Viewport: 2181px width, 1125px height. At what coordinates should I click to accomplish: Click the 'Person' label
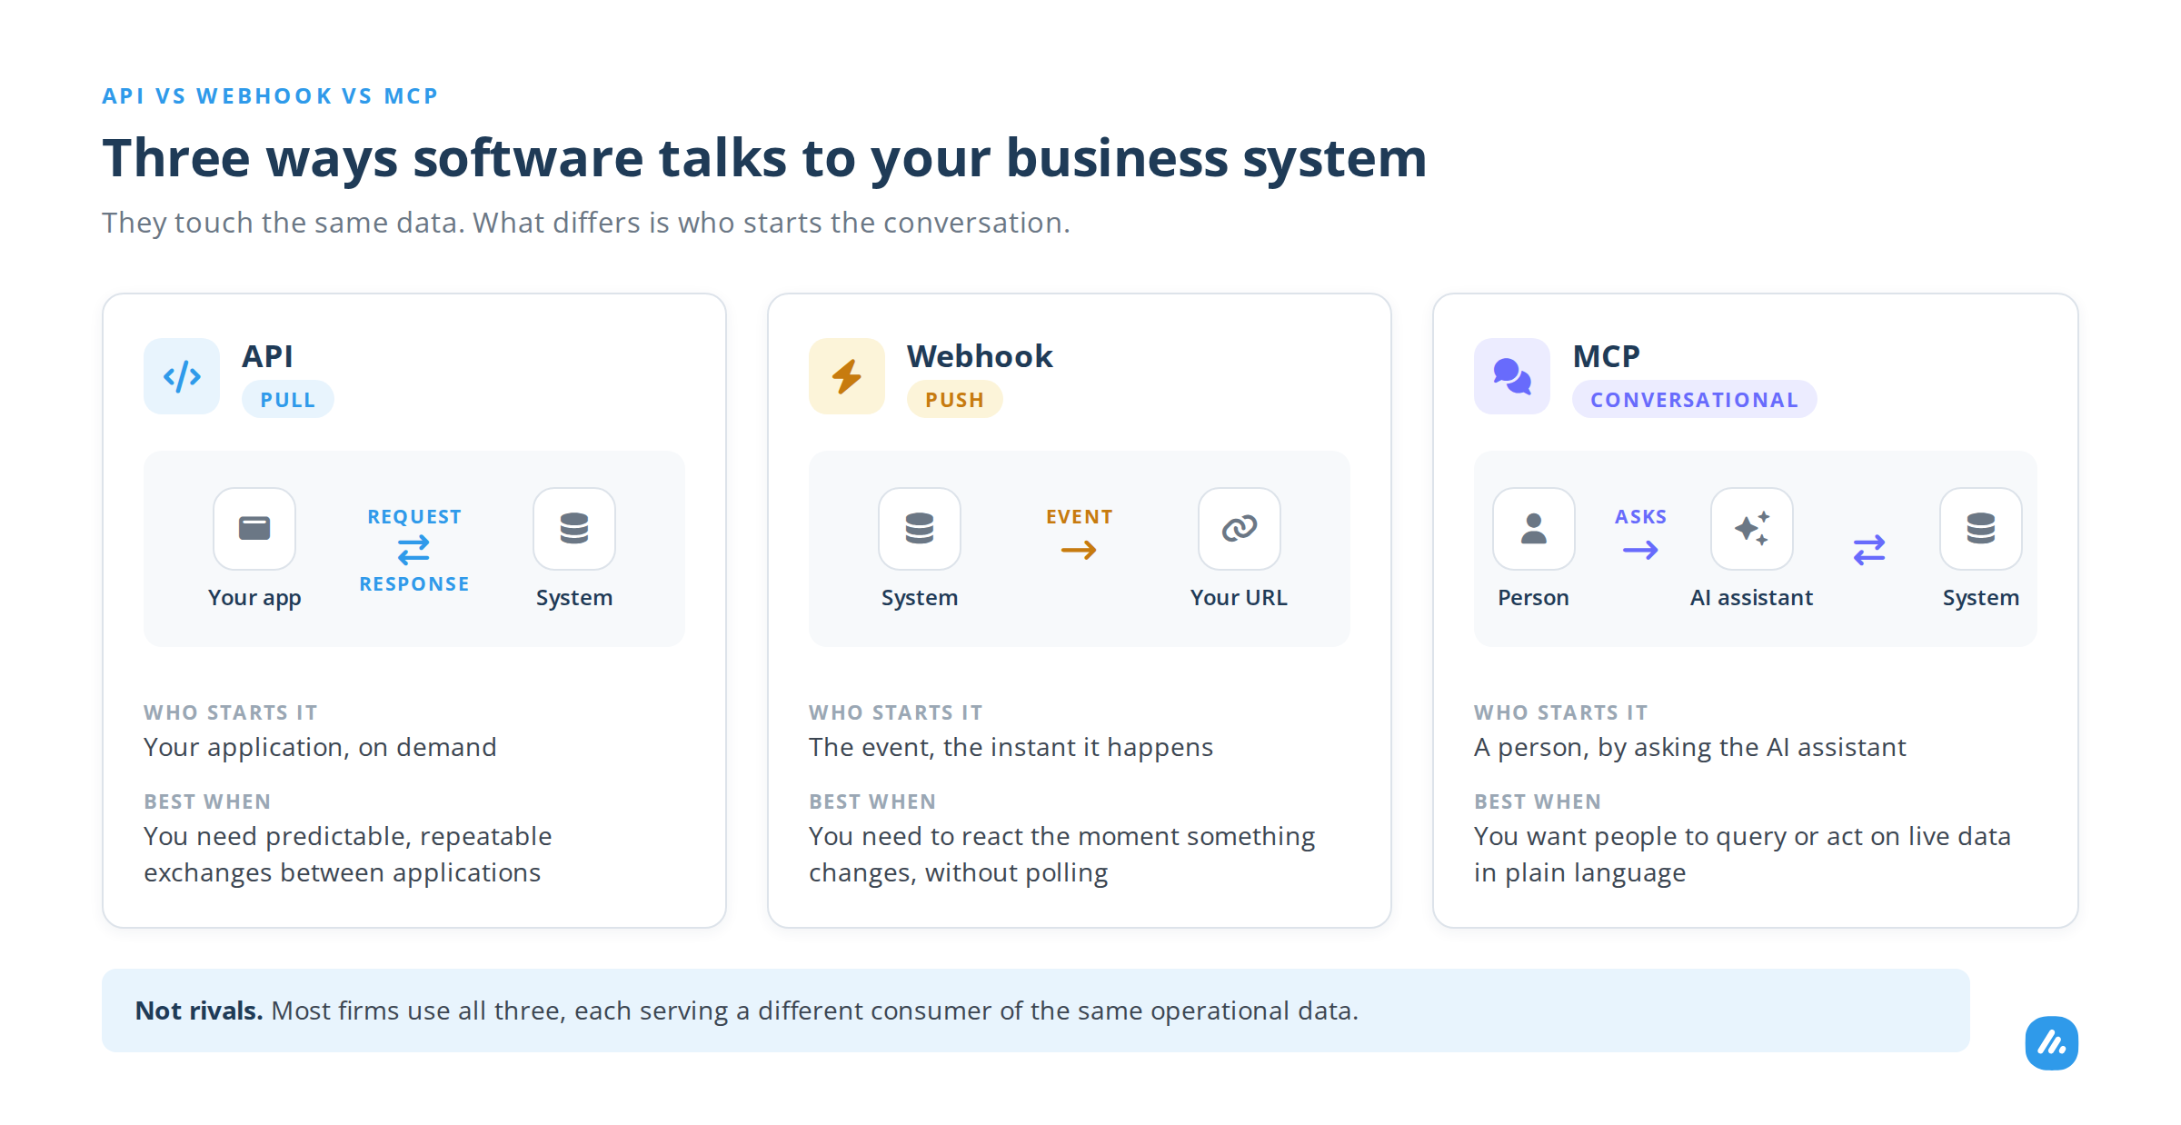click(1533, 598)
